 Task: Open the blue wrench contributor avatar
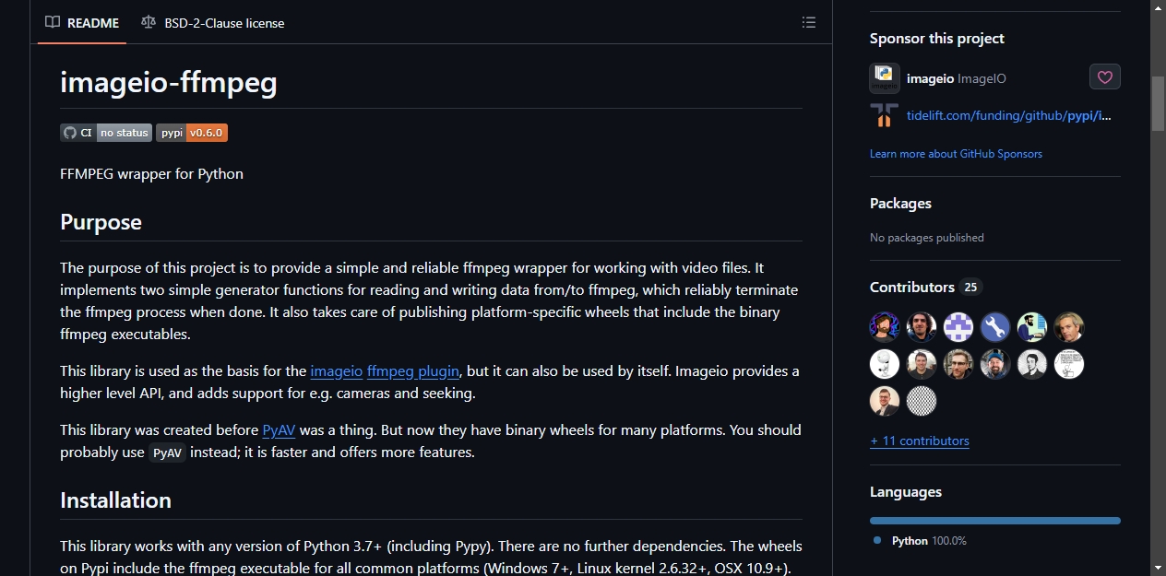pyautogui.click(x=995, y=327)
